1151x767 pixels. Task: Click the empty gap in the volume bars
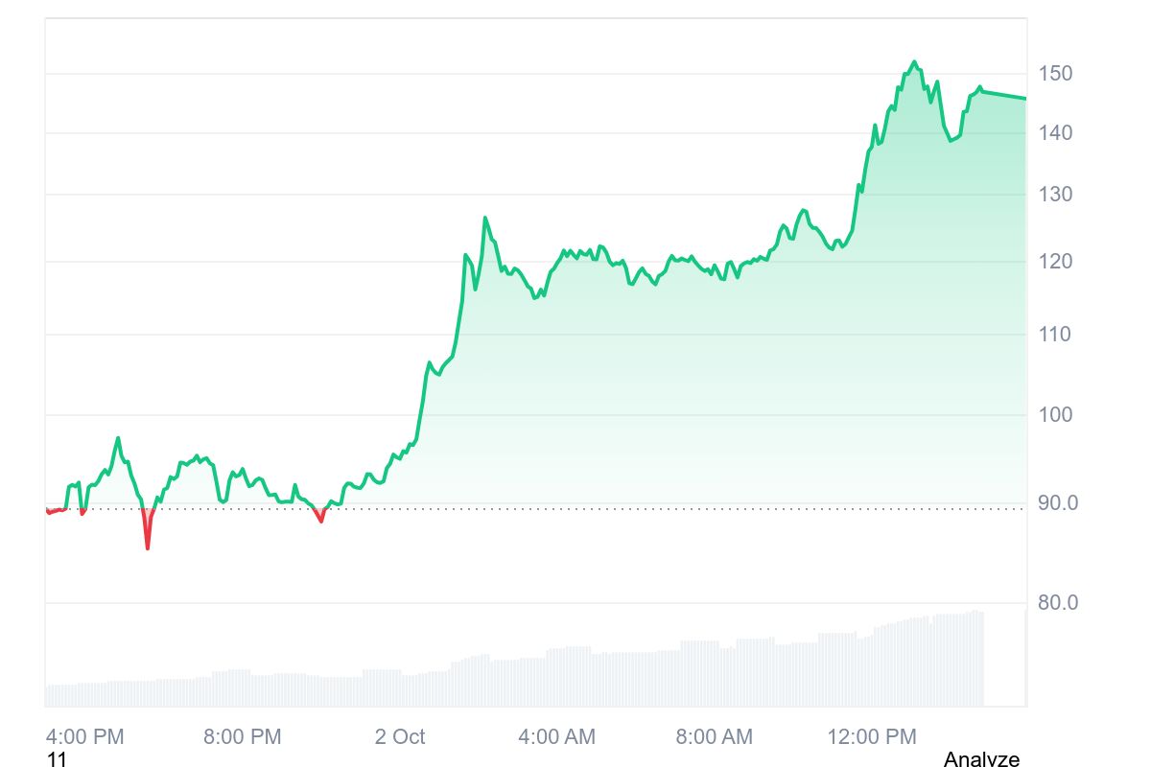pyautogui.click(x=1004, y=662)
